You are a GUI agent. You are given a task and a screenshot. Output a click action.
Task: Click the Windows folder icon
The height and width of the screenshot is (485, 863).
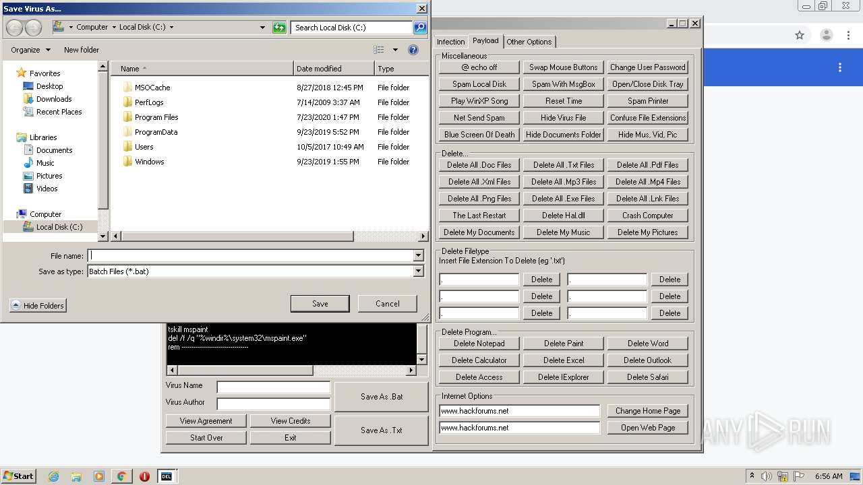pos(128,162)
